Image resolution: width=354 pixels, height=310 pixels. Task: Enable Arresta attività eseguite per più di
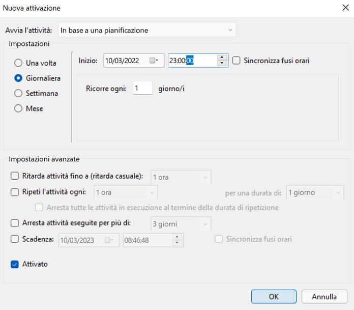pos(15,223)
